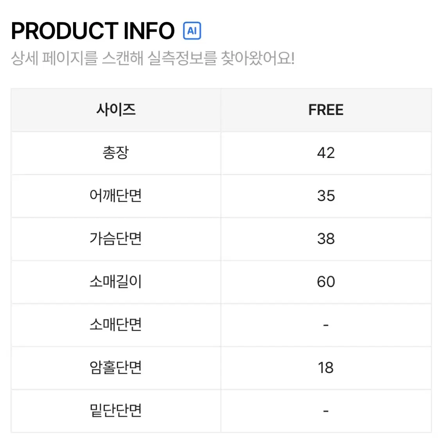
Task: Click the 암홀단면 row label
Action: [x=116, y=368]
